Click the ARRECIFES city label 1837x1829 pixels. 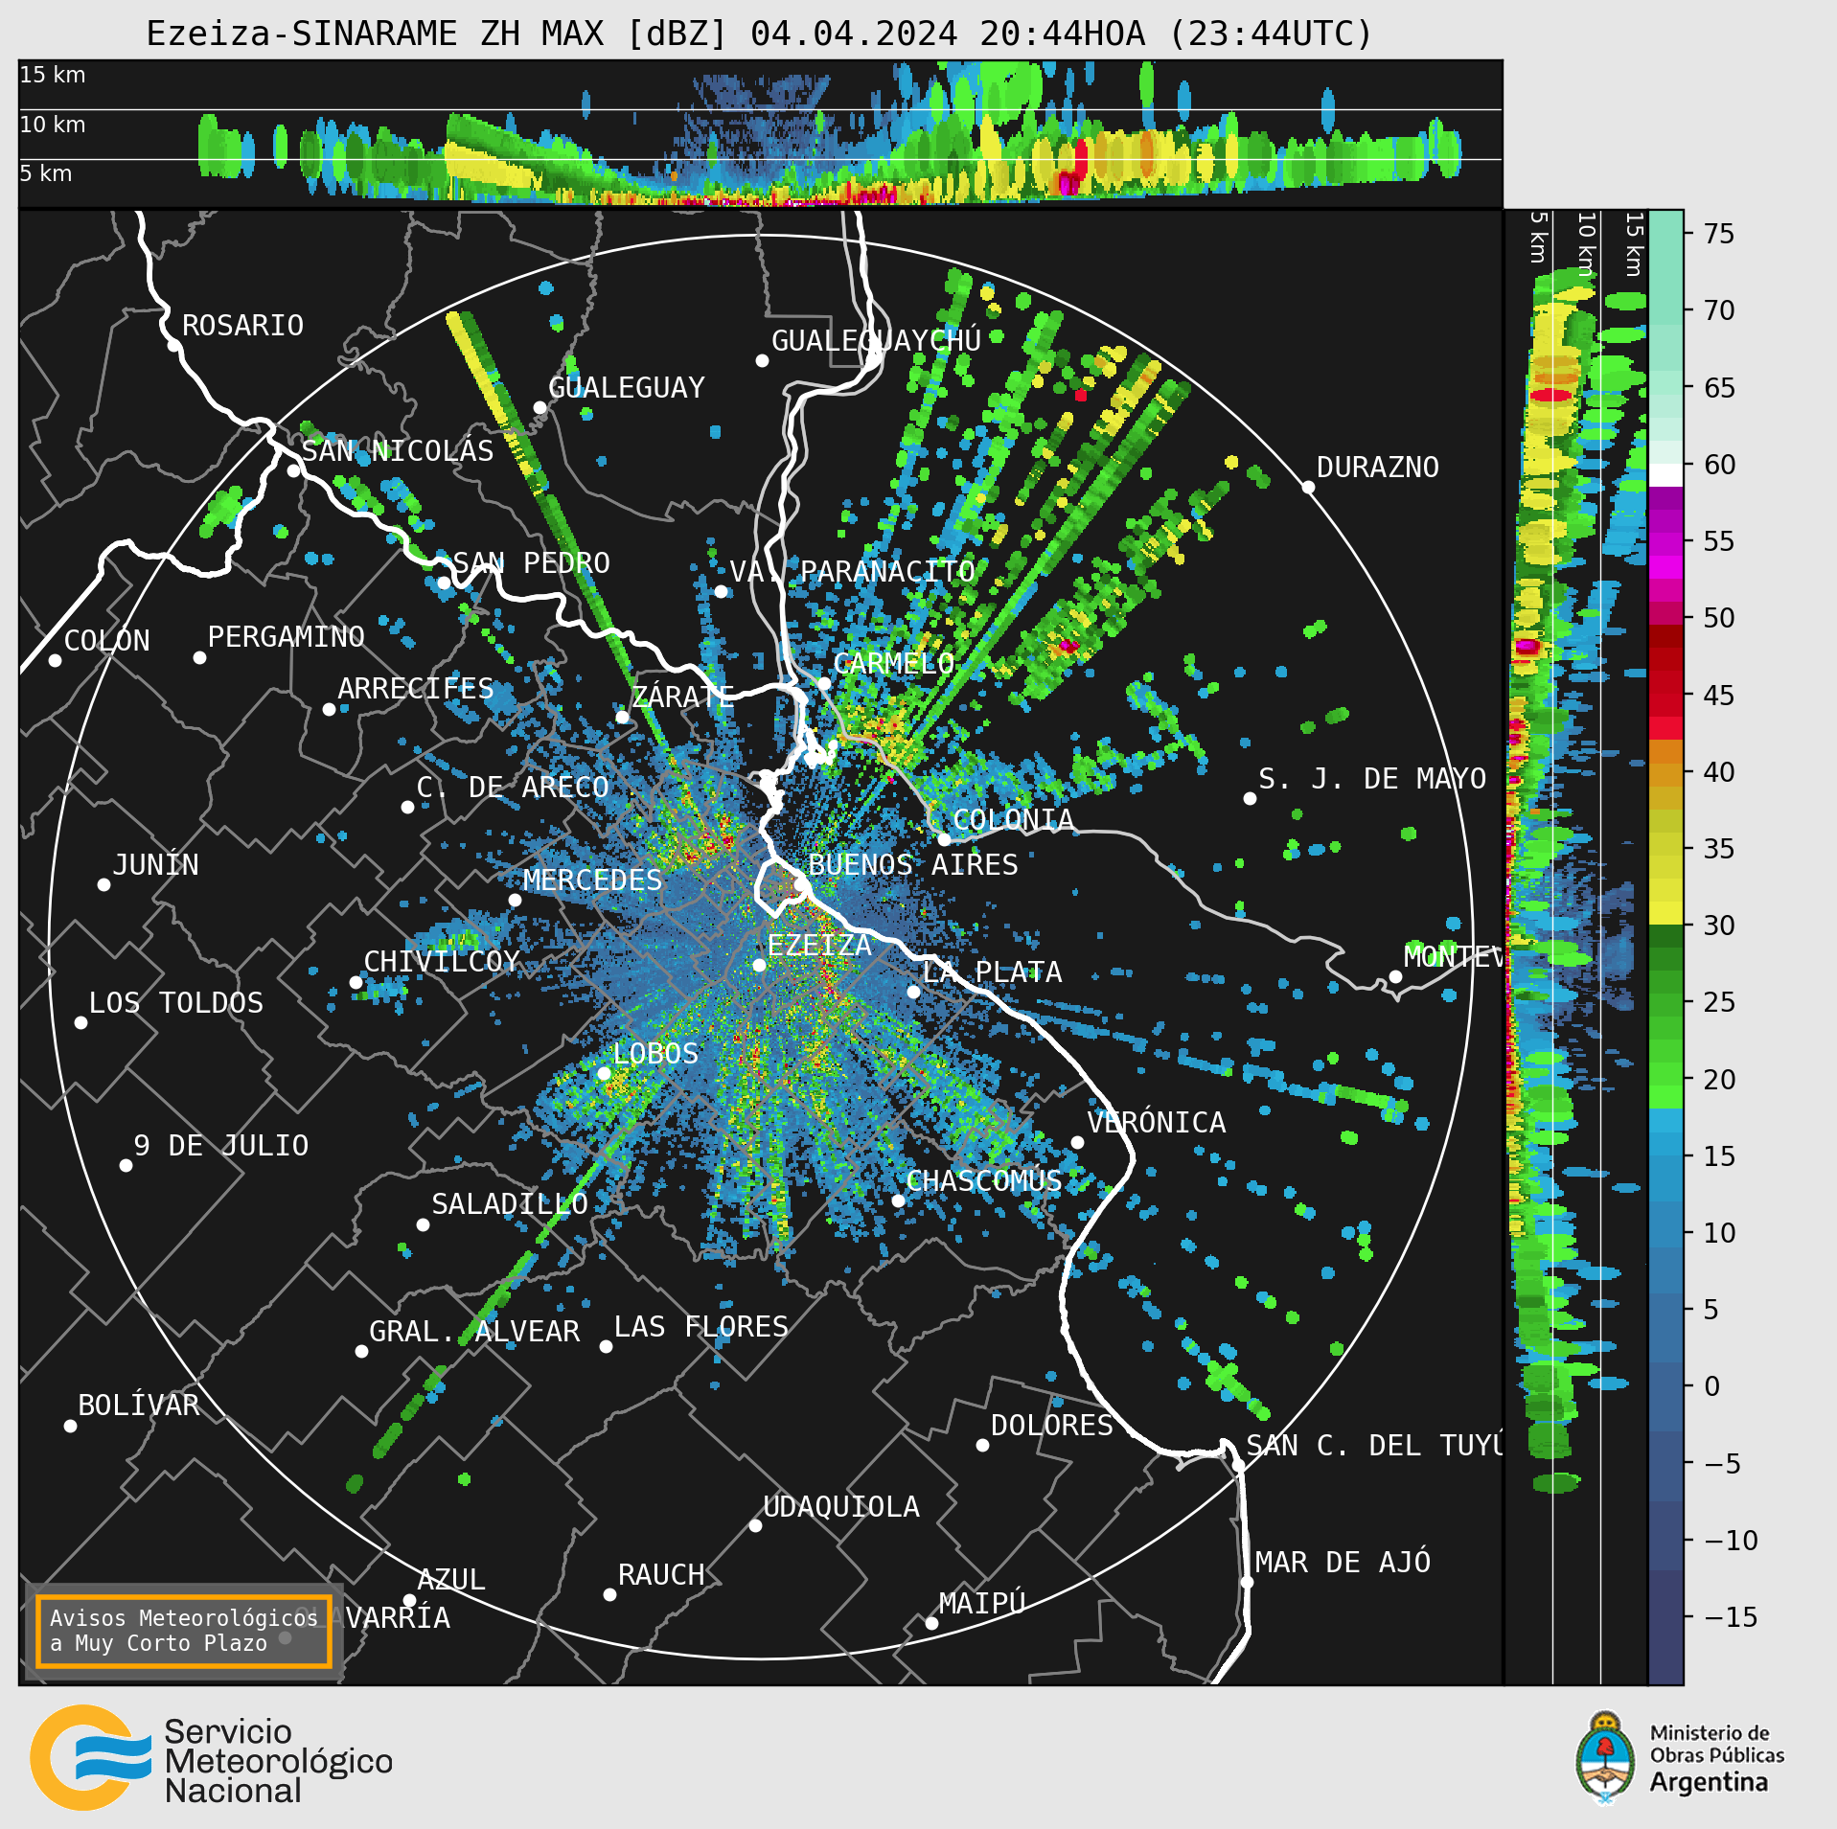(415, 689)
